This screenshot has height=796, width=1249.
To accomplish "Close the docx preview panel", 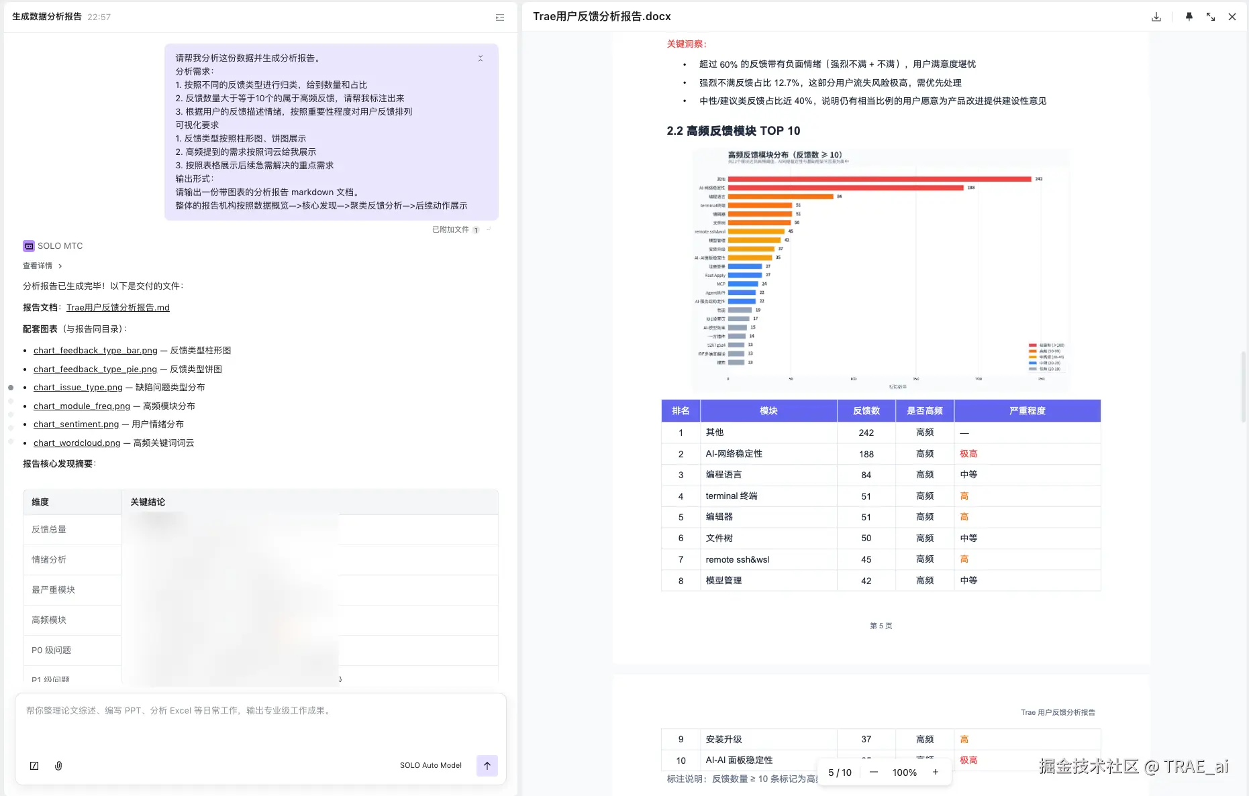I will [x=1232, y=17].
